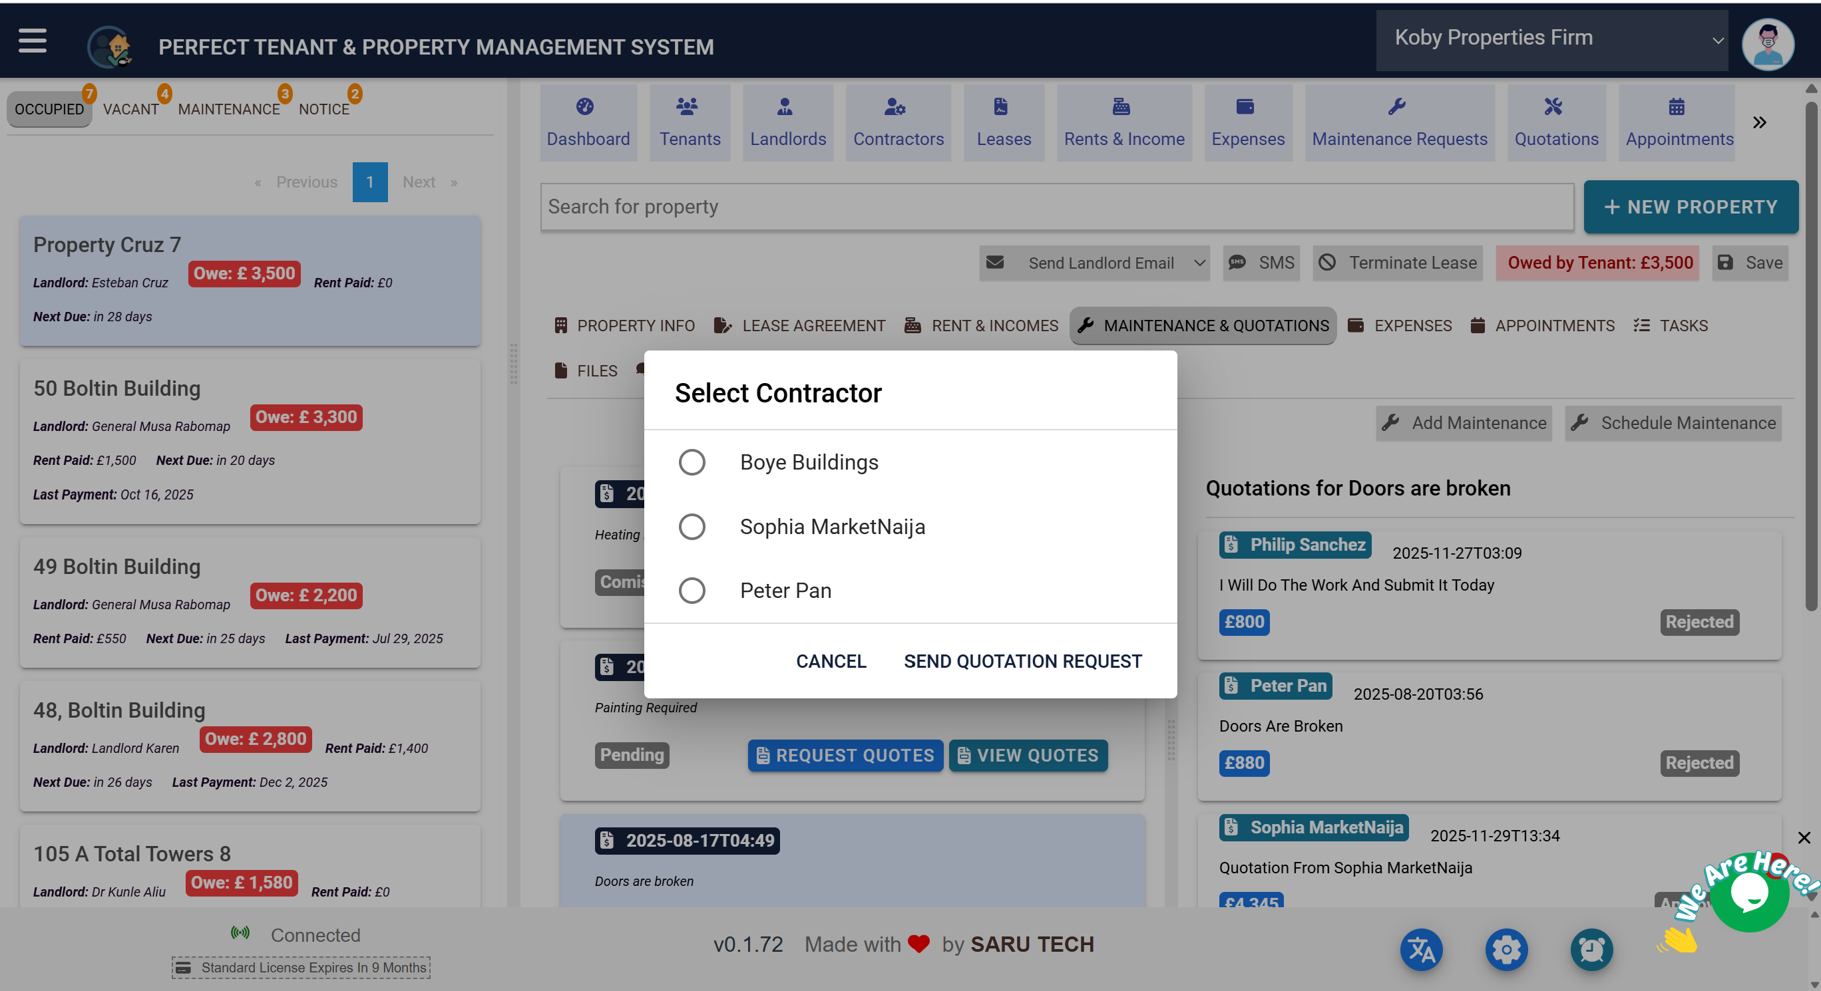
Task: Click the Contractors people-gear icon
Action: [x=895, y=106]
